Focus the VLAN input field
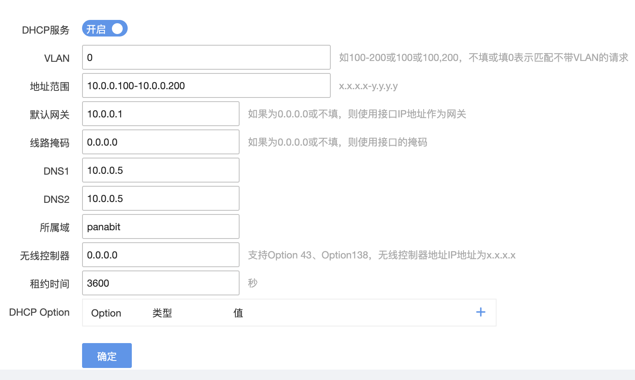The height and width of the screenshot is (380, 635). point(206,58)
